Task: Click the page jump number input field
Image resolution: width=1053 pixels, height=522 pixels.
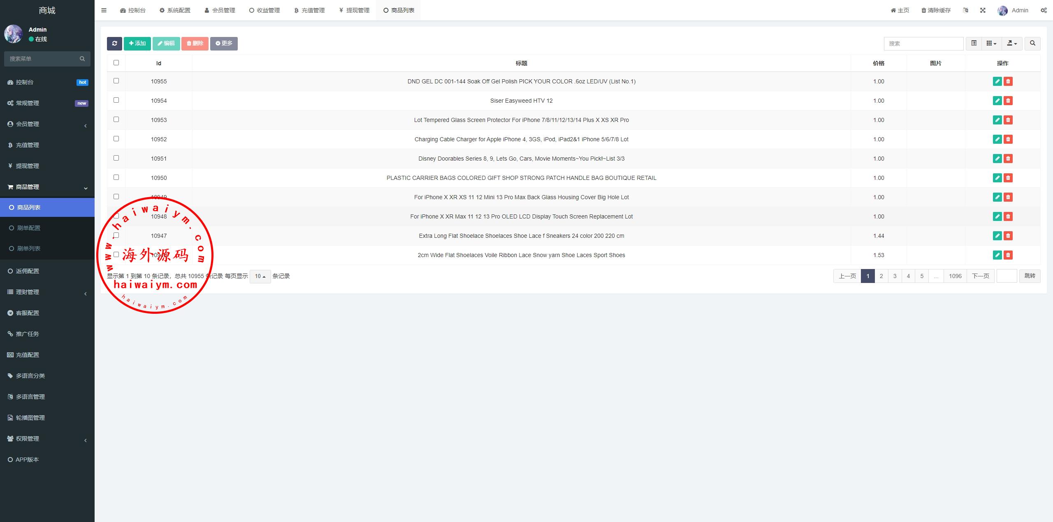Action: tap(1007, 276)
